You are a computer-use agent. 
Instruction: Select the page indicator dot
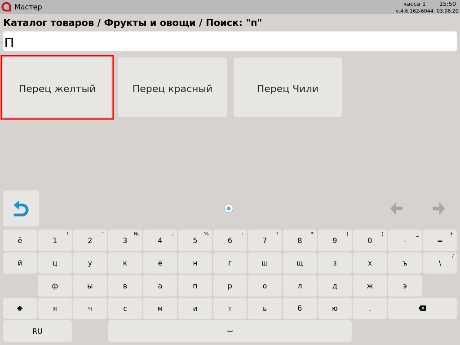(229, 208)
